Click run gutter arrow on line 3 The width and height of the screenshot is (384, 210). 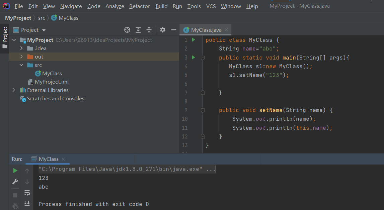194,58
